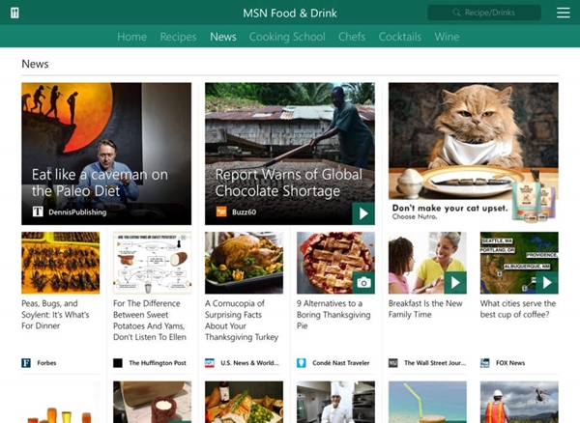The height and width of the screenshot is (423, 580).
Task: Click the beer glasses thumbnail
Action: [60, 402]
